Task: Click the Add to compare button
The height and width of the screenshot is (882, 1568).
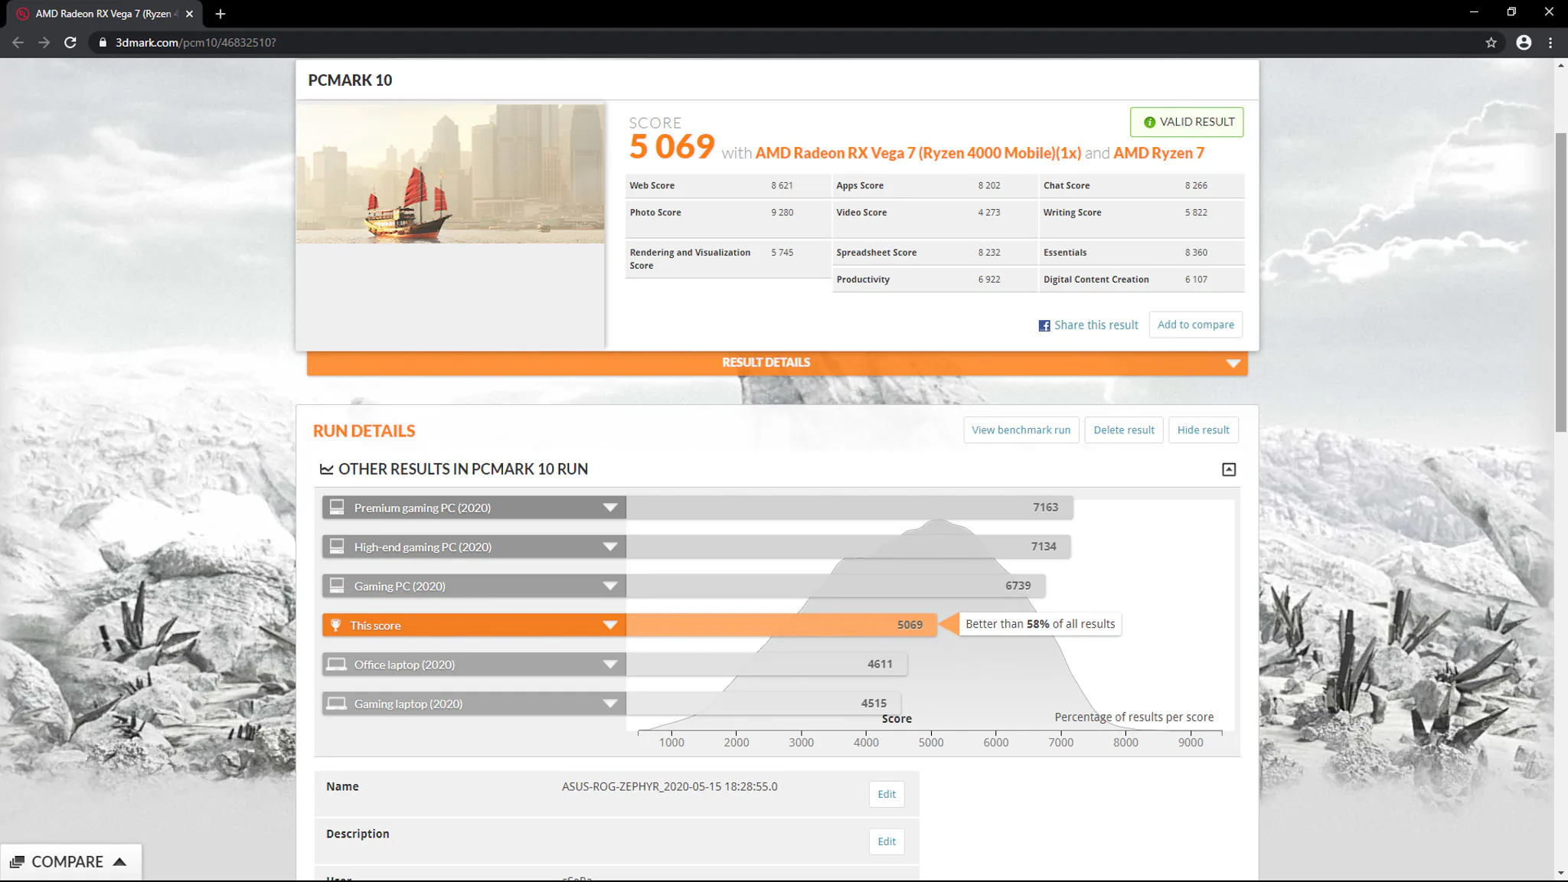Action: point(1196,325)
